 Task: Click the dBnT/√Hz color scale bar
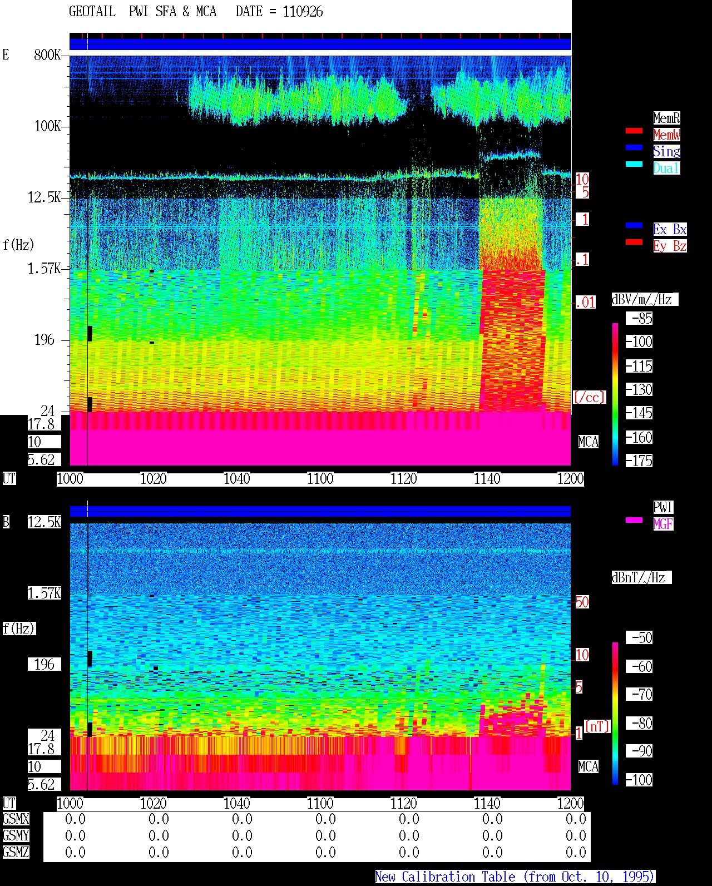(615, 714)
